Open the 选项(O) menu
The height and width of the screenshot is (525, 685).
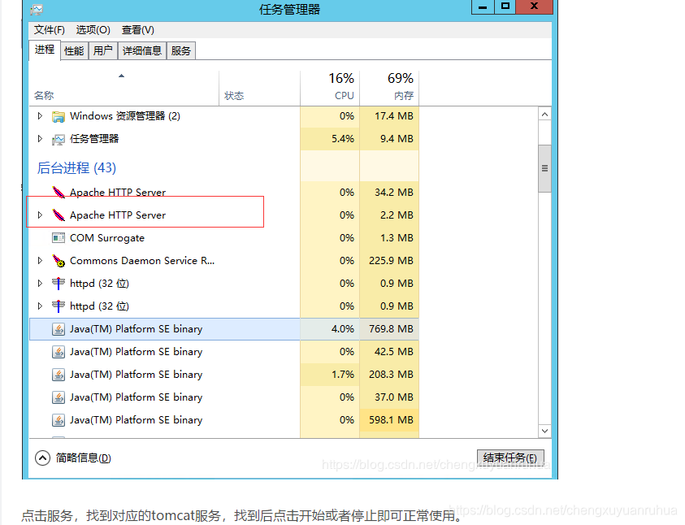[x=93, y=30]
